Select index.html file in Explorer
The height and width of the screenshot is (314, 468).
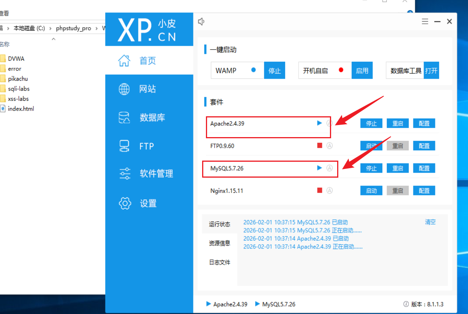click(x=21, y=109)
